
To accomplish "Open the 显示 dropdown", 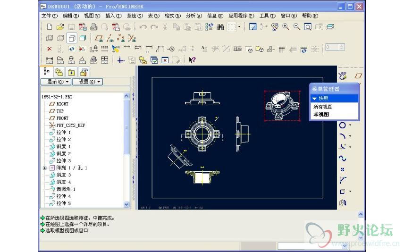I will point(56,82).
